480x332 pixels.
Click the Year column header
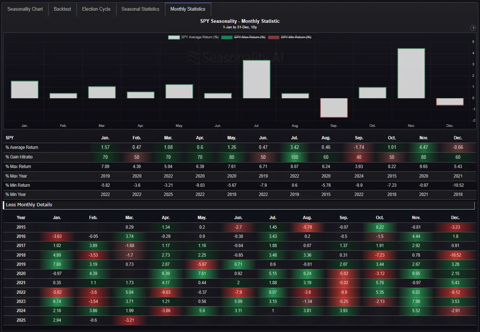tap(21, 218)
